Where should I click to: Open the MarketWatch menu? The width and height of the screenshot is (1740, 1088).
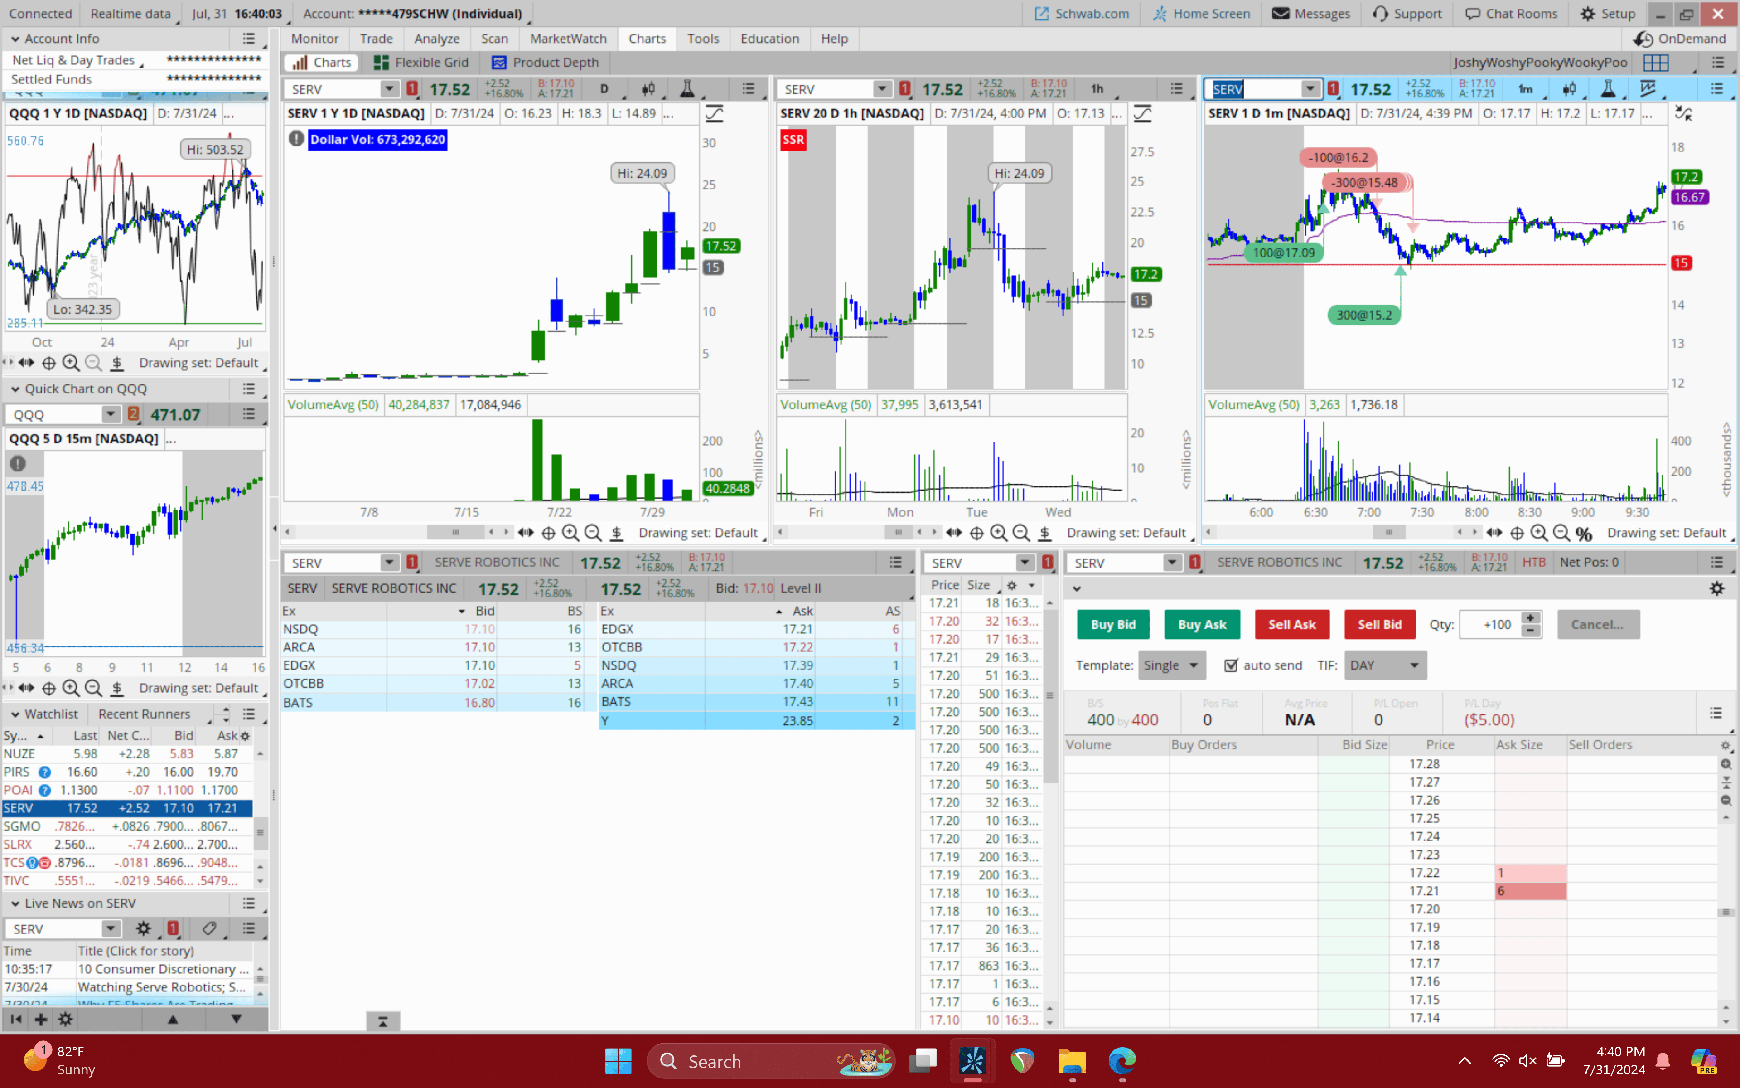(568, 38)
